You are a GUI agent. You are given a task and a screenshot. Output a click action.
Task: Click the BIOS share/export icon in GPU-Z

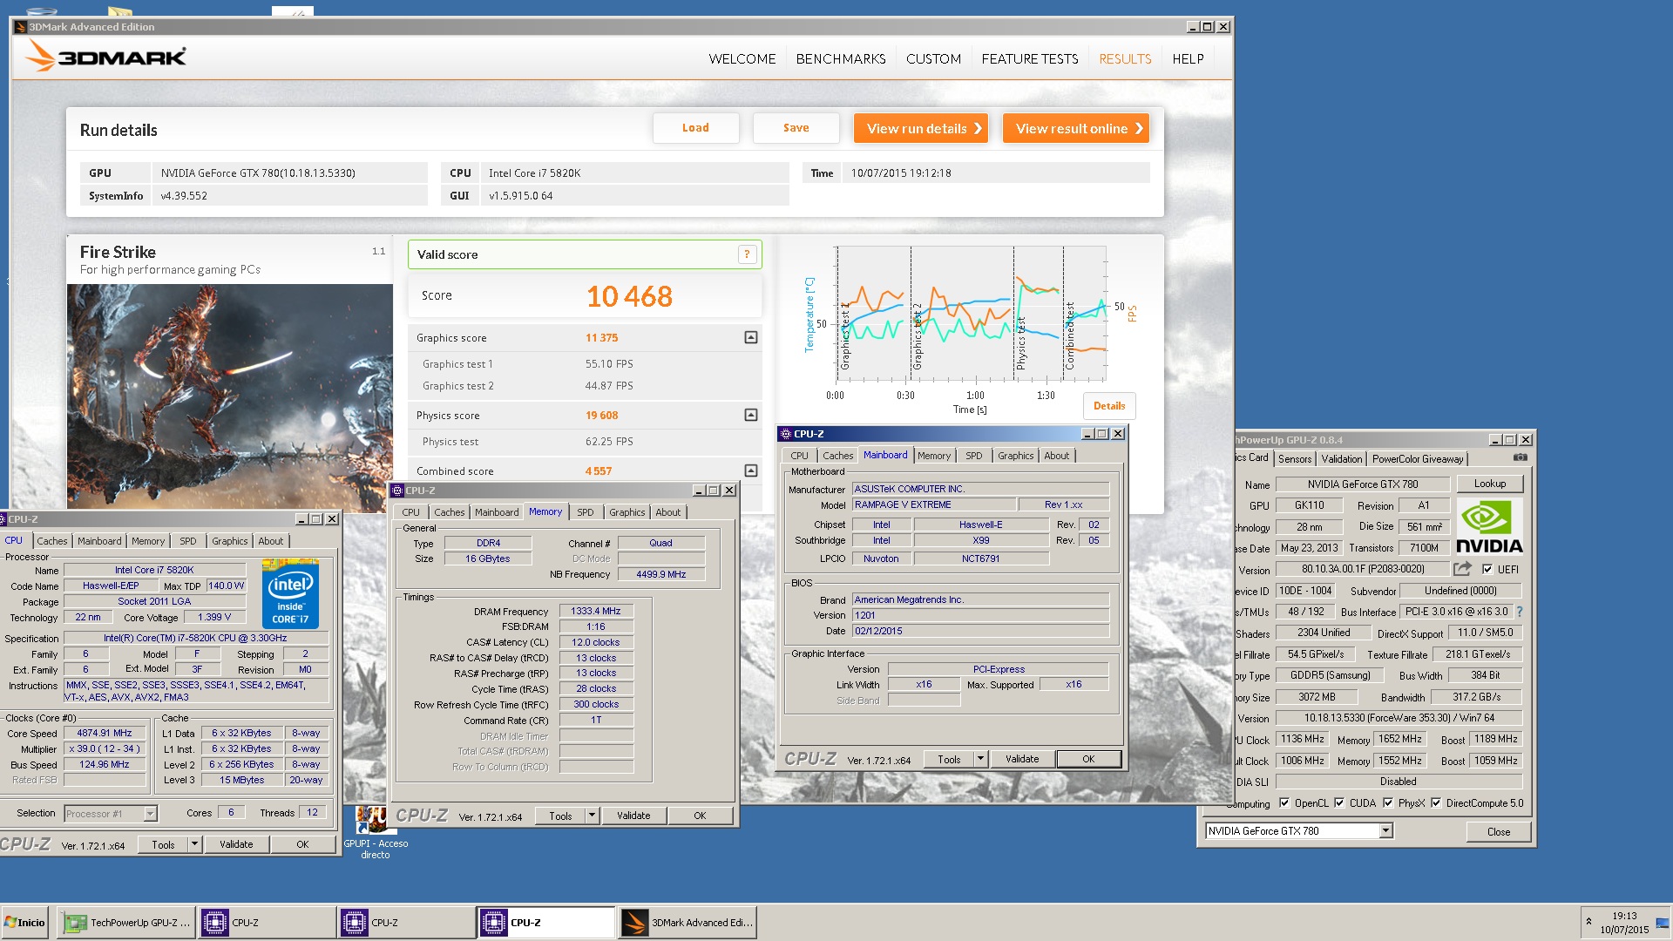1463,569
